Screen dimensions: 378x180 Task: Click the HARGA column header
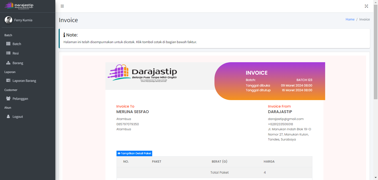pyautogui.click(x=269, y=161)
